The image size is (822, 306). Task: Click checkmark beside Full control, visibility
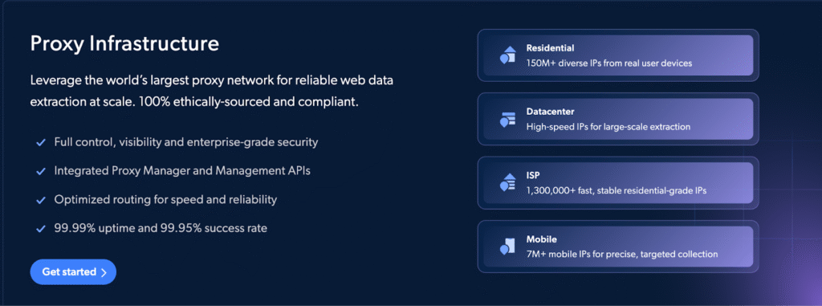tap(40, 143)
